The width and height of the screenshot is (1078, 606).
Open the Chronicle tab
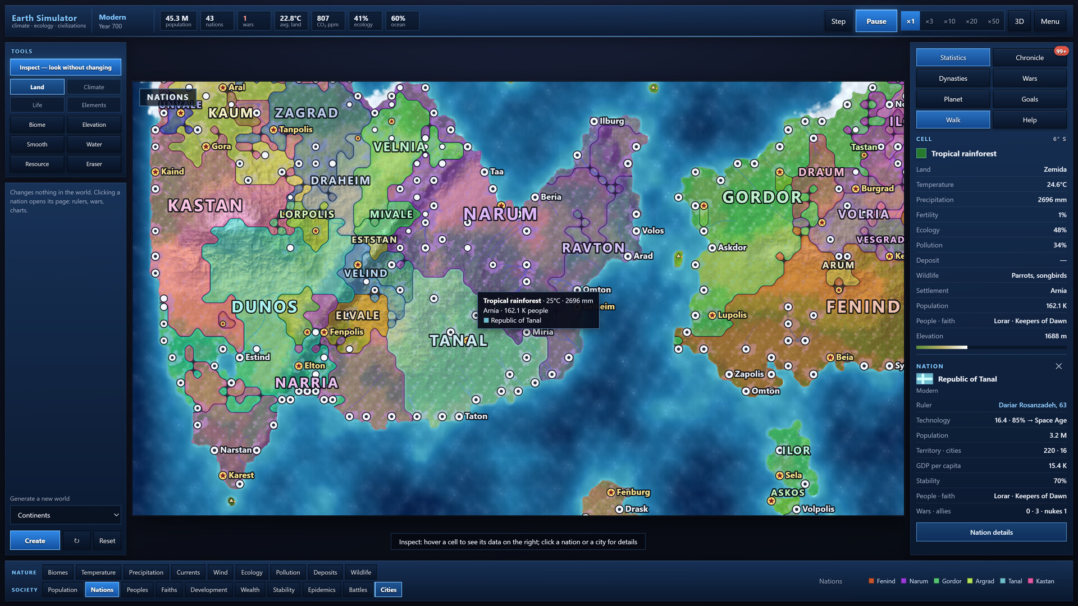(1029, 58)
